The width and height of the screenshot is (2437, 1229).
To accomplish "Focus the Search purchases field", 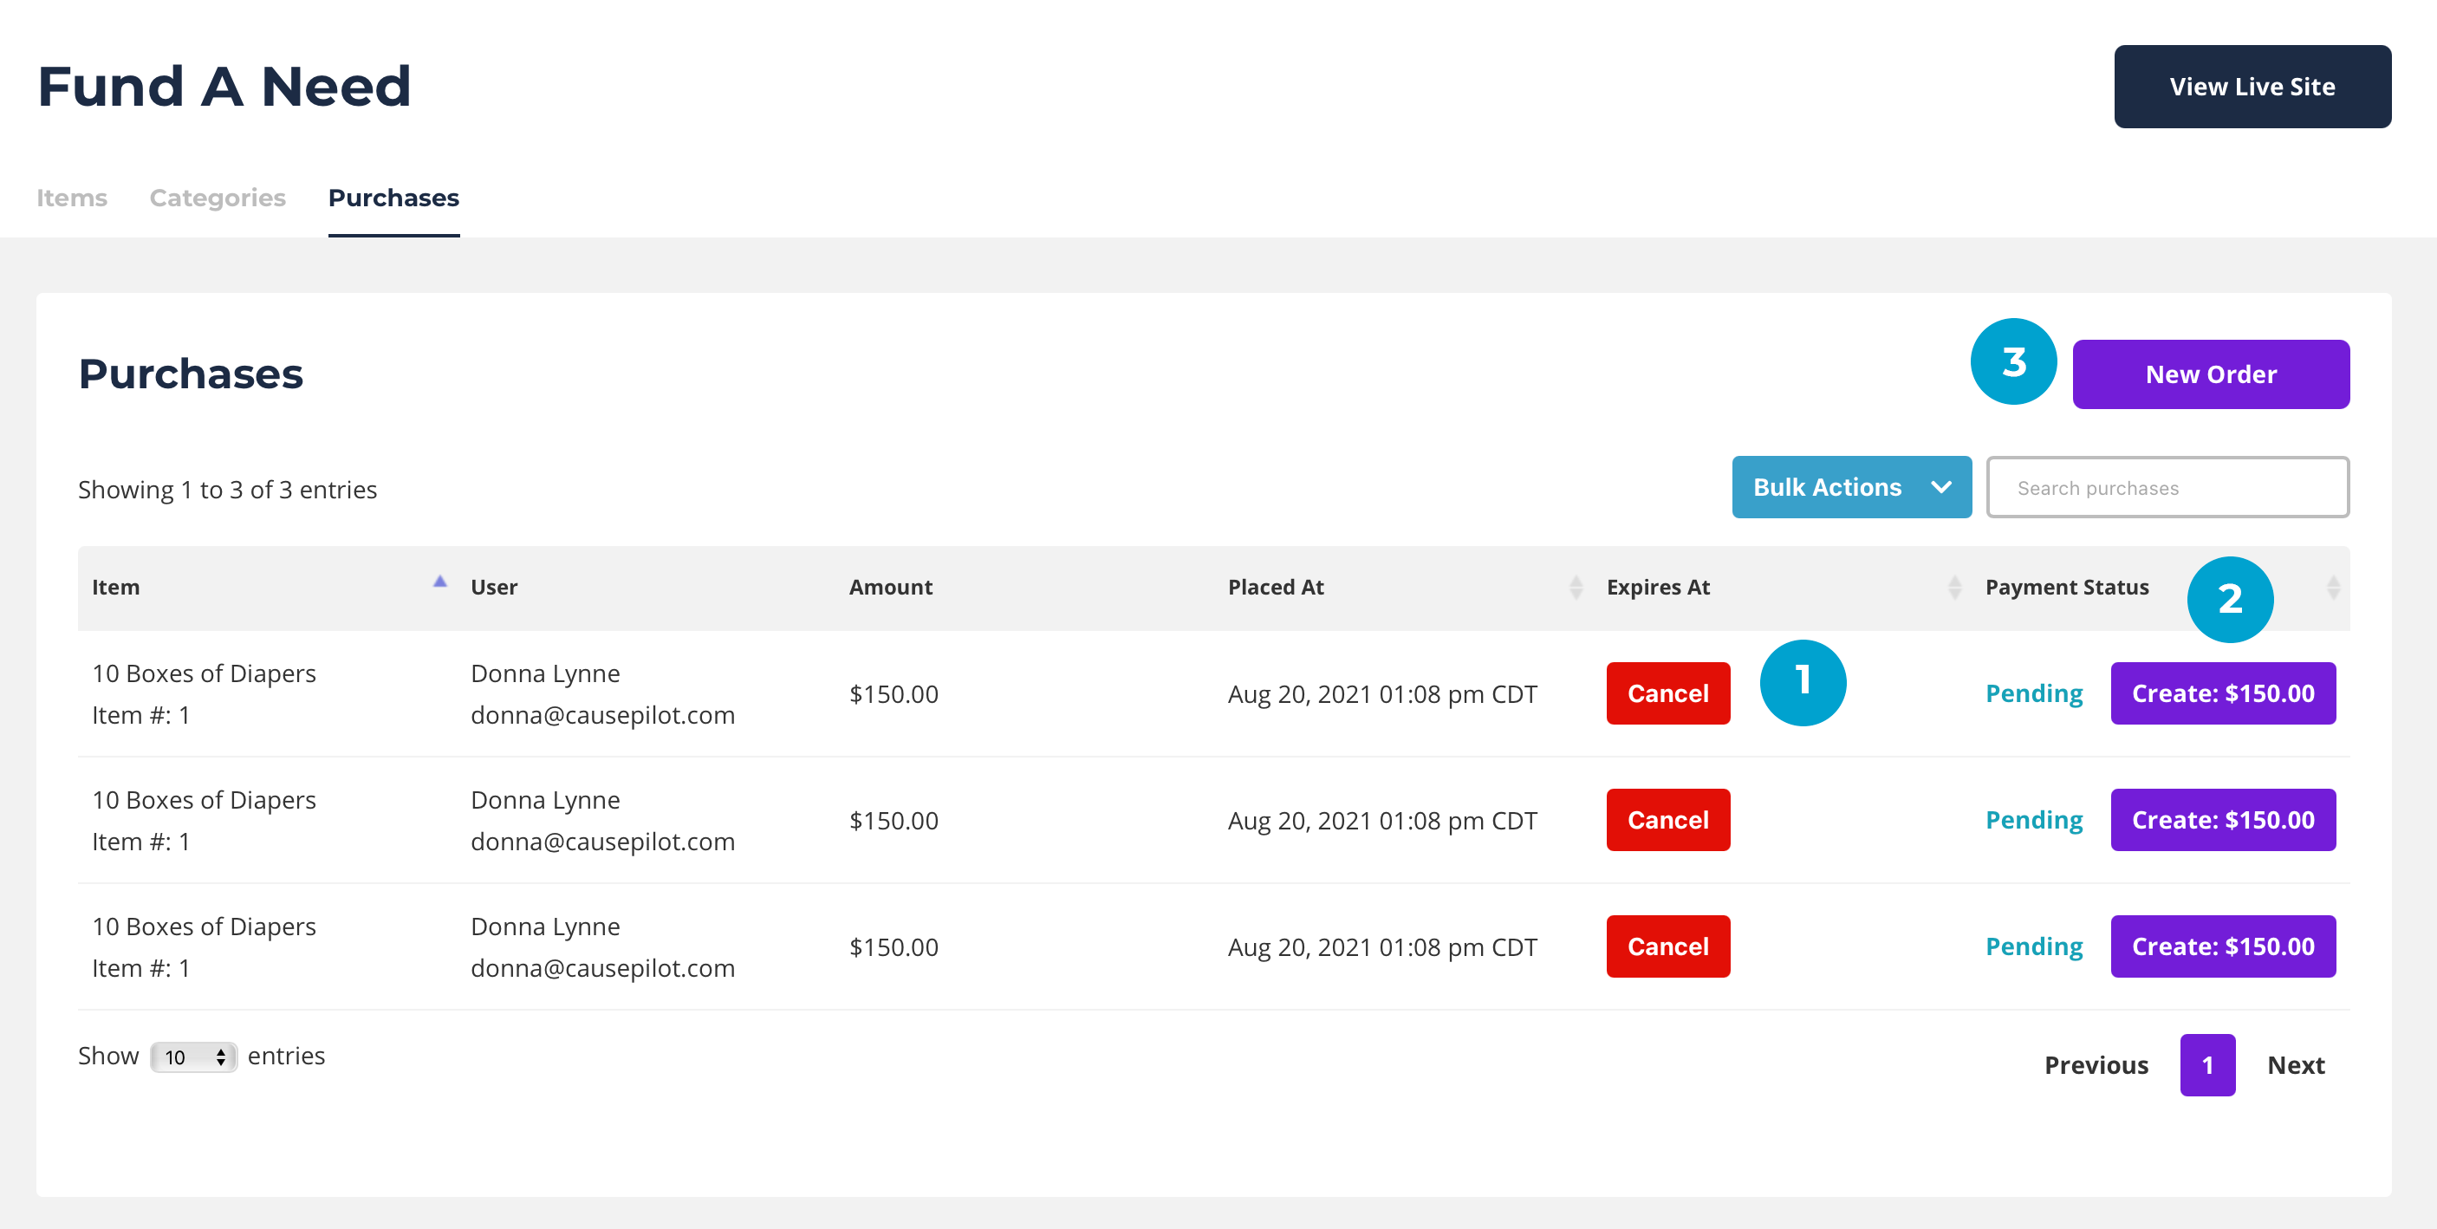I will pyautogui.click(x=2167, y=488).
